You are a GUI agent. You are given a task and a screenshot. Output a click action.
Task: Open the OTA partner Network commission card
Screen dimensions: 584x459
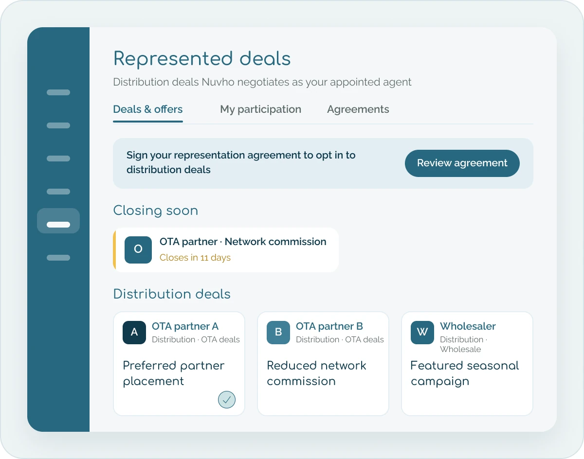(x=226, y=250)
